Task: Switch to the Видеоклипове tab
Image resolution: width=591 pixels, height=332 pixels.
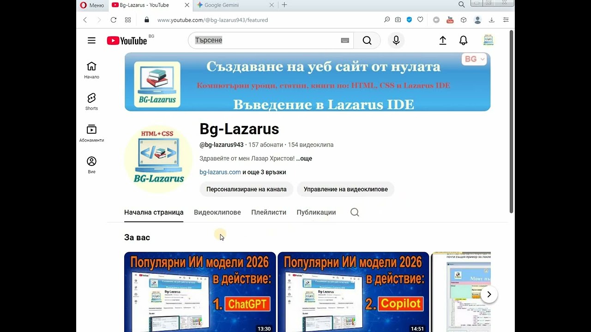Action: (x=217, y=213)
